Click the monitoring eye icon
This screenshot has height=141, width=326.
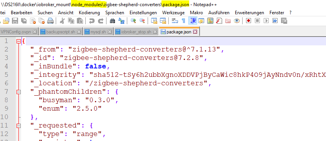coord(236,21)
